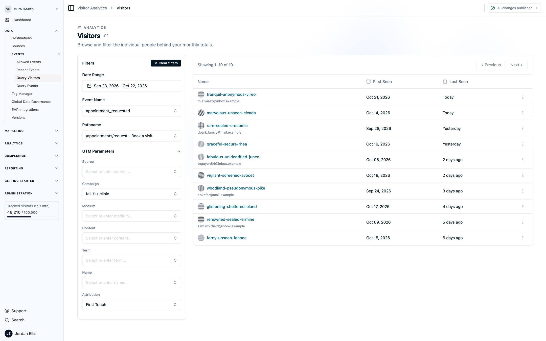Viewport: 546px width, 341px height.
Task: Open visitor tranquil-anonymous-vireo link
Action: tap(231, 94)
